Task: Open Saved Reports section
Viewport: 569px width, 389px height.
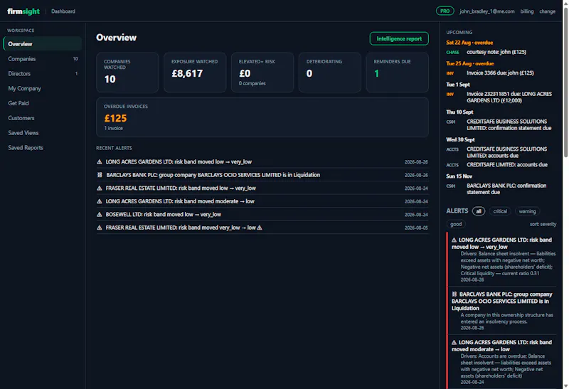Action: coord(43,148)
